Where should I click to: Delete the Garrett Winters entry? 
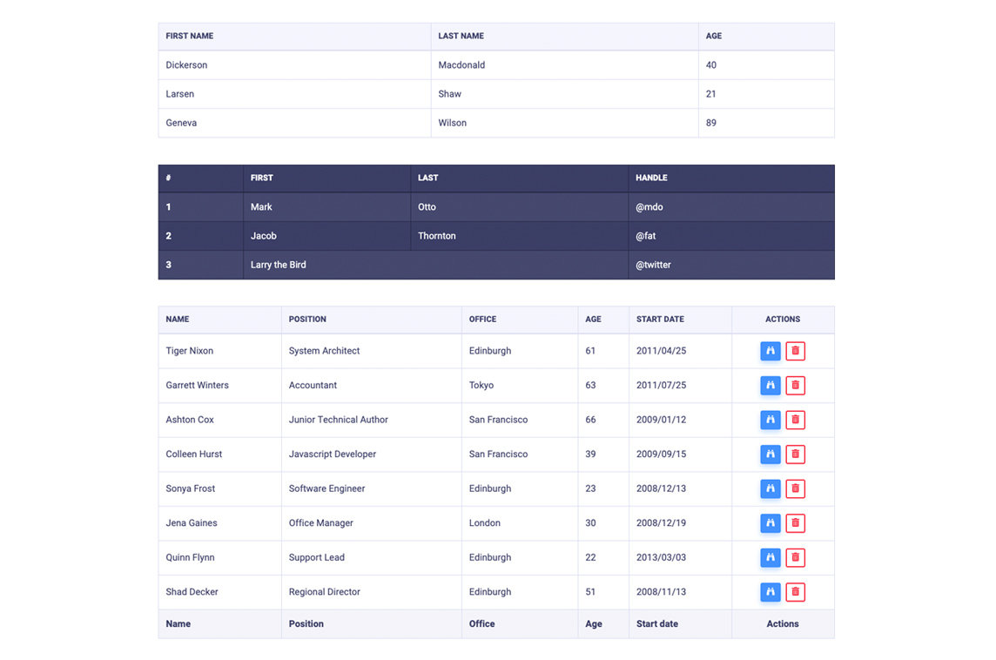(795, 385)
